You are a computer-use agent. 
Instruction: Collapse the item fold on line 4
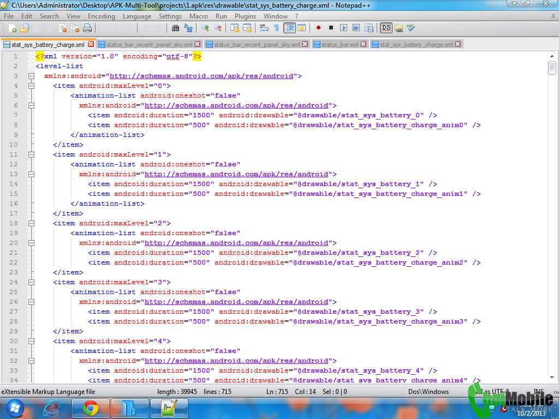coord(31,86)
